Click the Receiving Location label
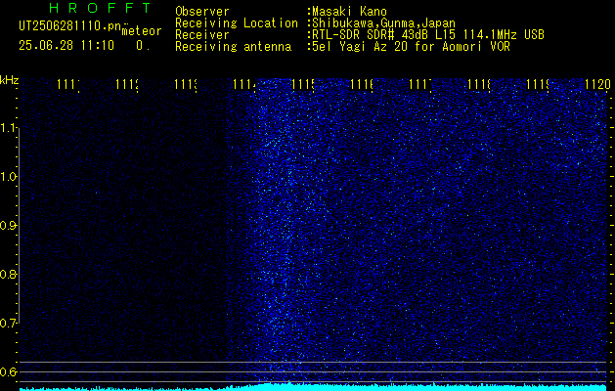The width and height of the screenshot is (615, 391). pyautogui.click(x=237, y=23)
